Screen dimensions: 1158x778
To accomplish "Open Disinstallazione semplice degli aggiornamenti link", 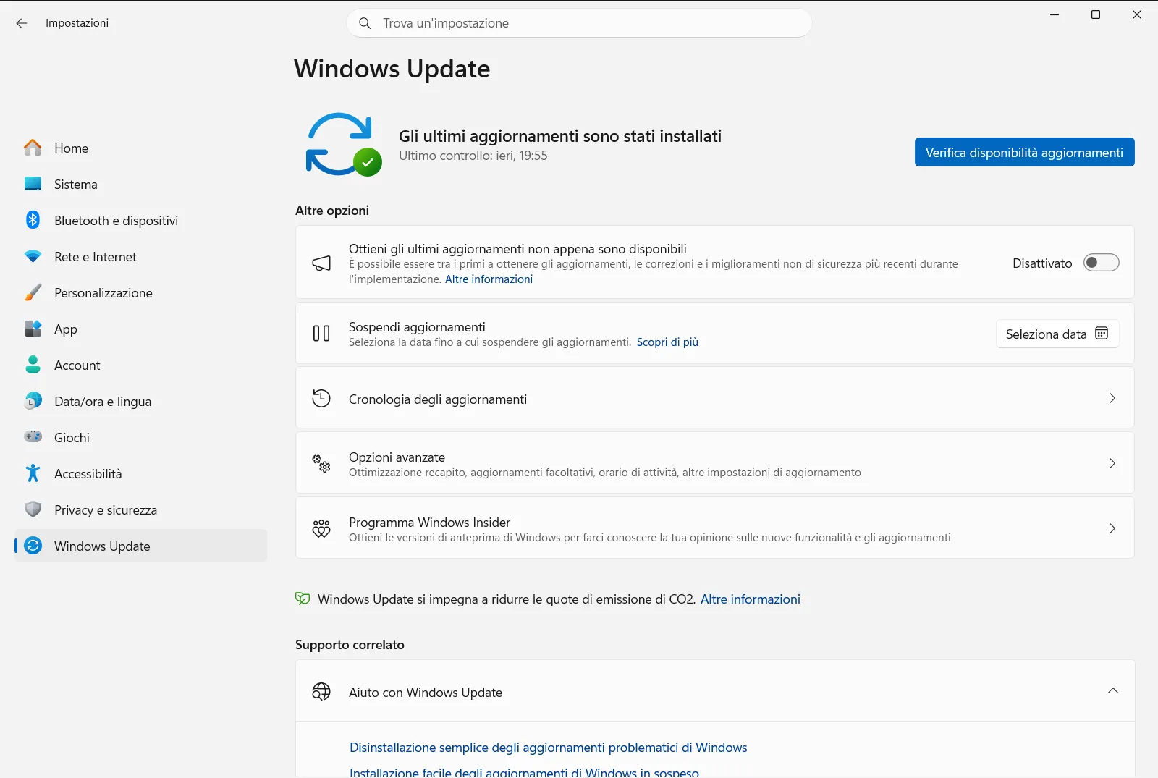I will click(548, 748).
